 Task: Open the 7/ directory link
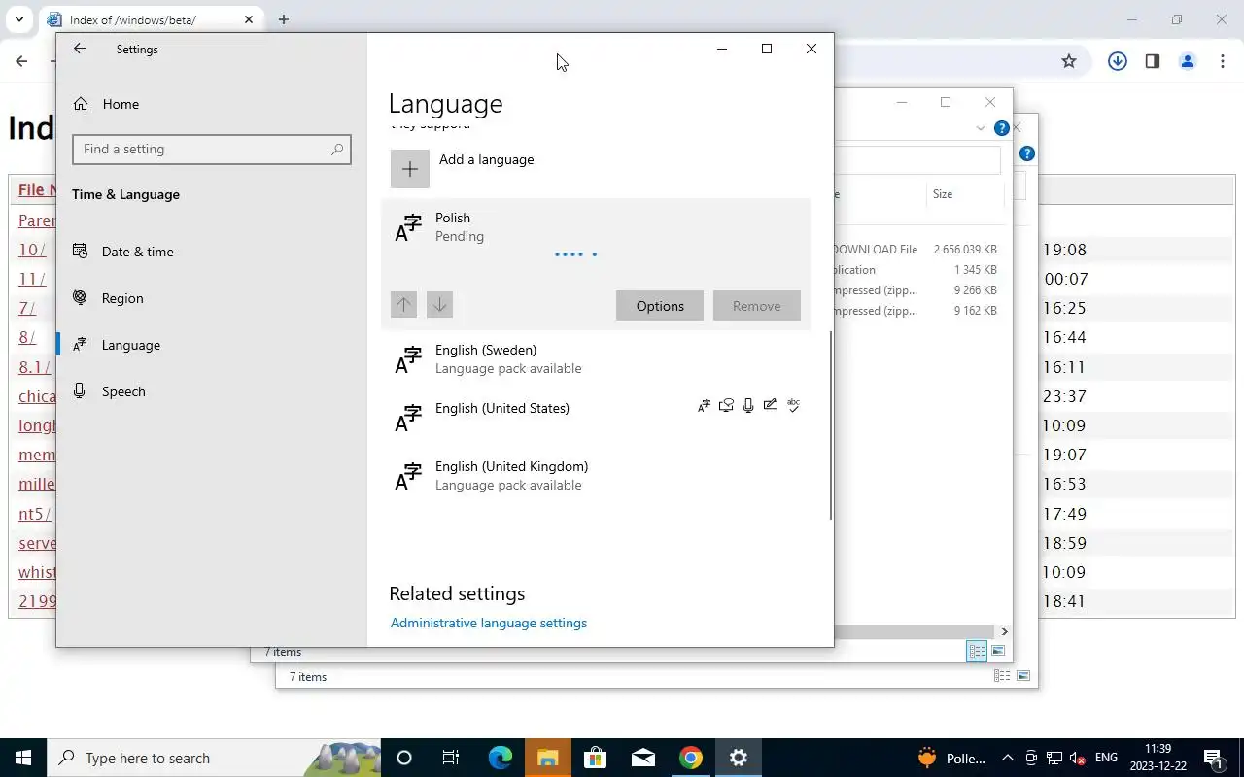(x=27, y=308)
